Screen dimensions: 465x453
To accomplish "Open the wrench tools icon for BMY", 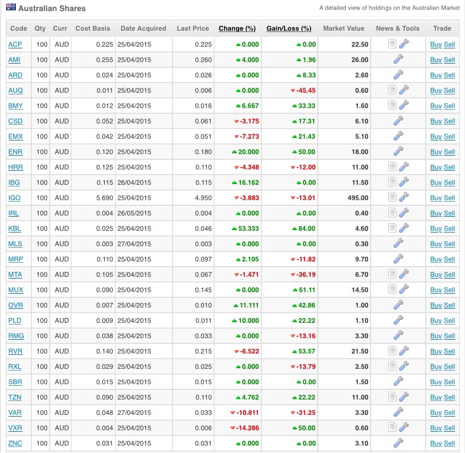I will pyautogui.click(x=404, y=105).
